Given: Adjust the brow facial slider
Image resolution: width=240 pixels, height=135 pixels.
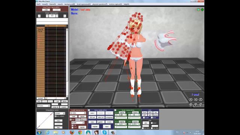Looking at the screenshot, I should [121, 127].
